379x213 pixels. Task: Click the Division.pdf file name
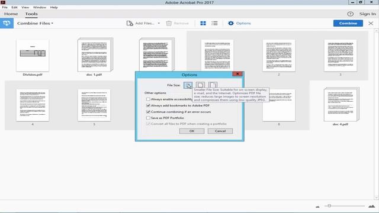[33, 75]
